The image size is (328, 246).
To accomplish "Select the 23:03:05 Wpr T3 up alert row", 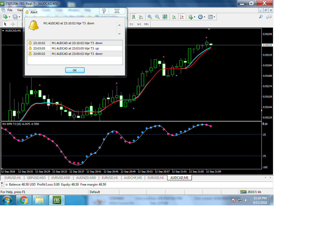I will (x=75, y=48).
